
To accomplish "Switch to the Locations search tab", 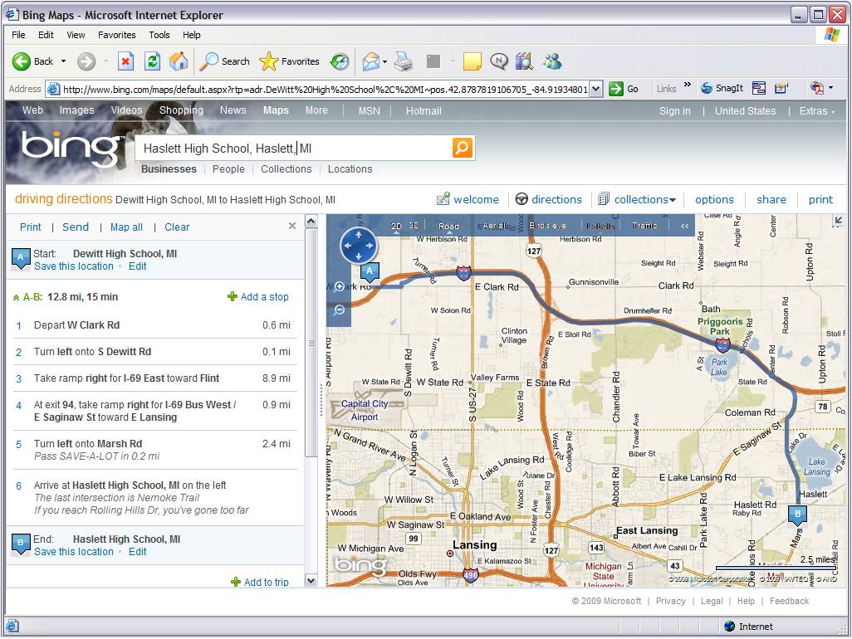I will (x=350, y=168).
